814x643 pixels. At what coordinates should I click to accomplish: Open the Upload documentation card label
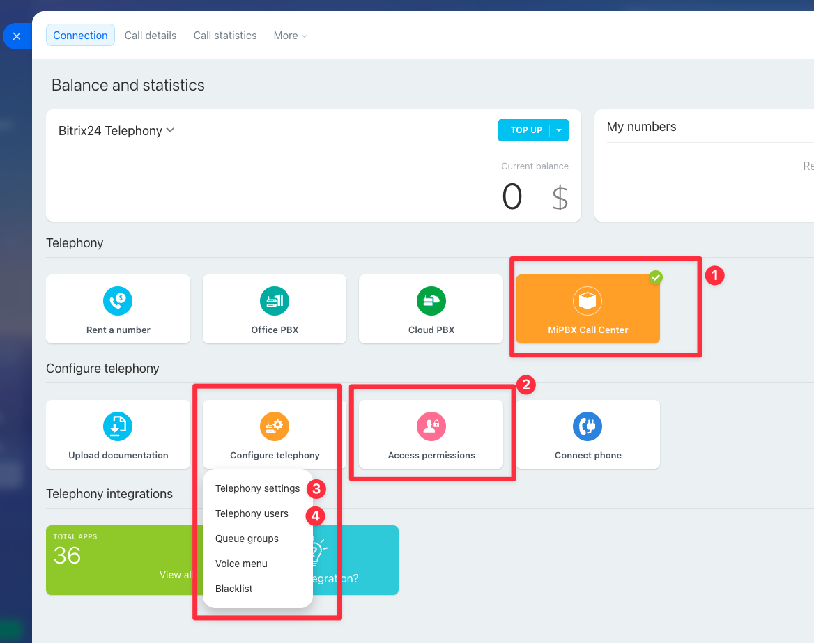(x=118, y=455)
